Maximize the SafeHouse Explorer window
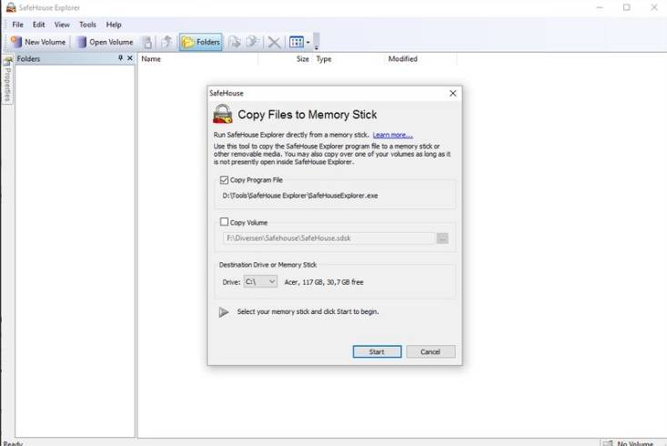 [x=627, y=7]
